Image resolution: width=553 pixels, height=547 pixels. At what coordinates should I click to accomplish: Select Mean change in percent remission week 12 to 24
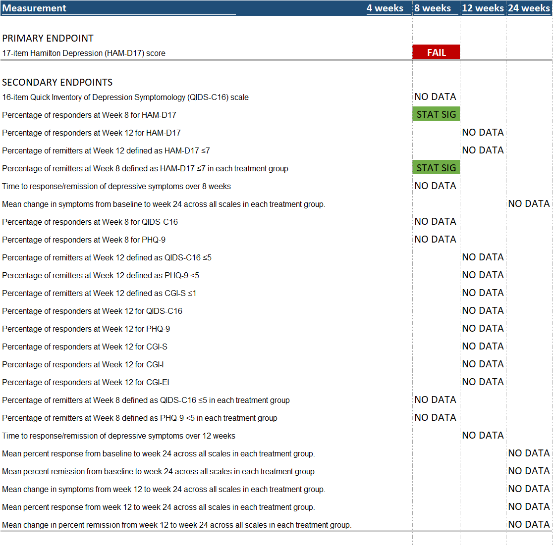[x=177, y=525]
